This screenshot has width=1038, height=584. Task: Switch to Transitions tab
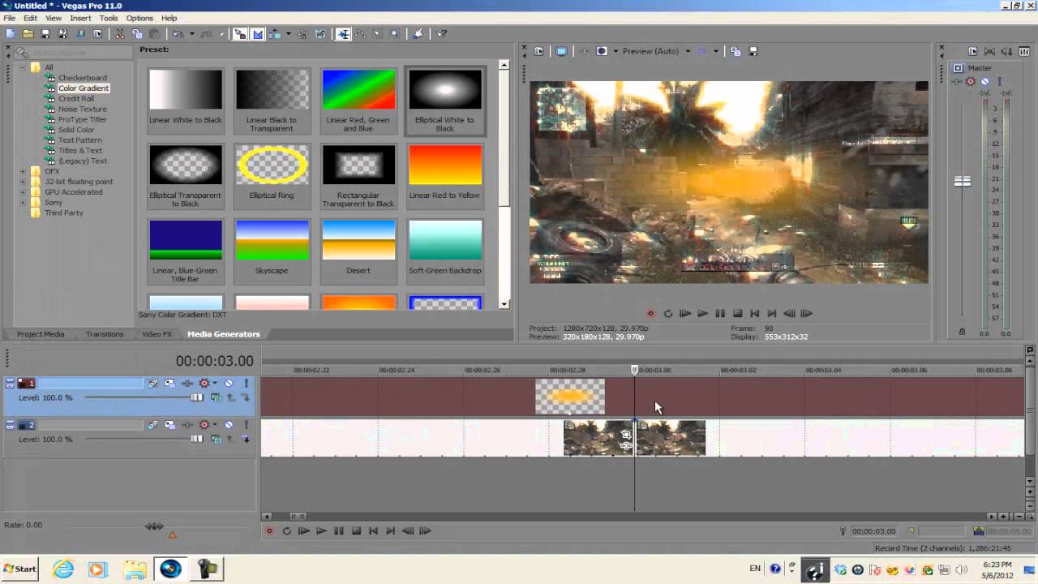105,334
